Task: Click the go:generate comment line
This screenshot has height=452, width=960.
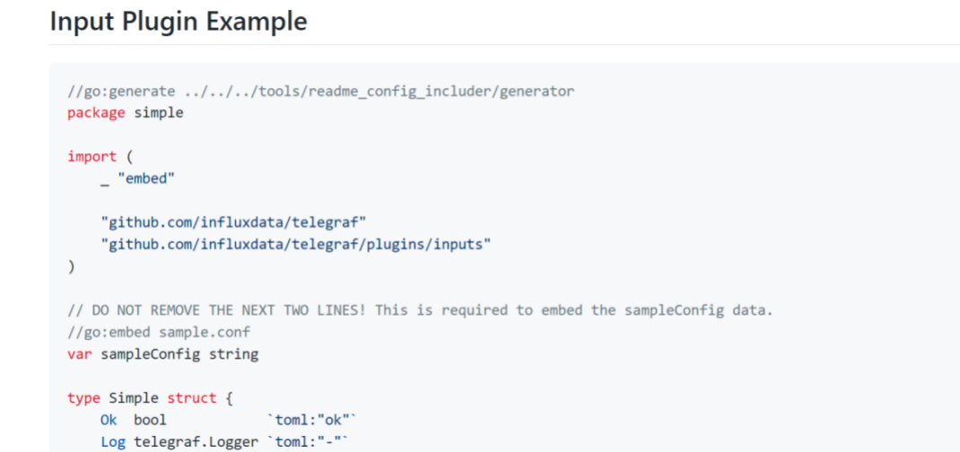Action: click(321, 91)
